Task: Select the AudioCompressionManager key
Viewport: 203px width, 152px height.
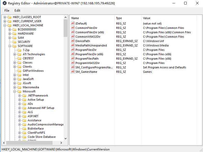Action: click(46, 124)
